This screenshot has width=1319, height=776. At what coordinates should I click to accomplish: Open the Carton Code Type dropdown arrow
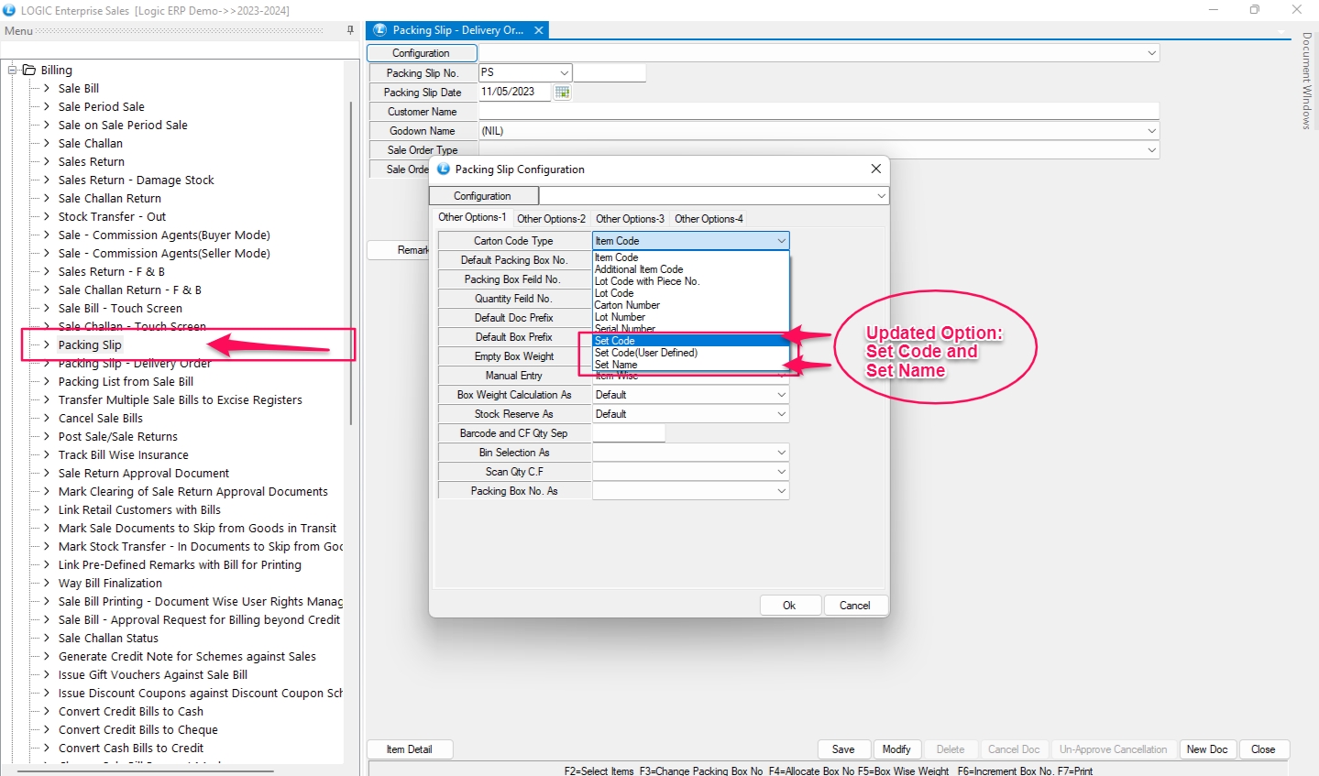coord(781,241)
